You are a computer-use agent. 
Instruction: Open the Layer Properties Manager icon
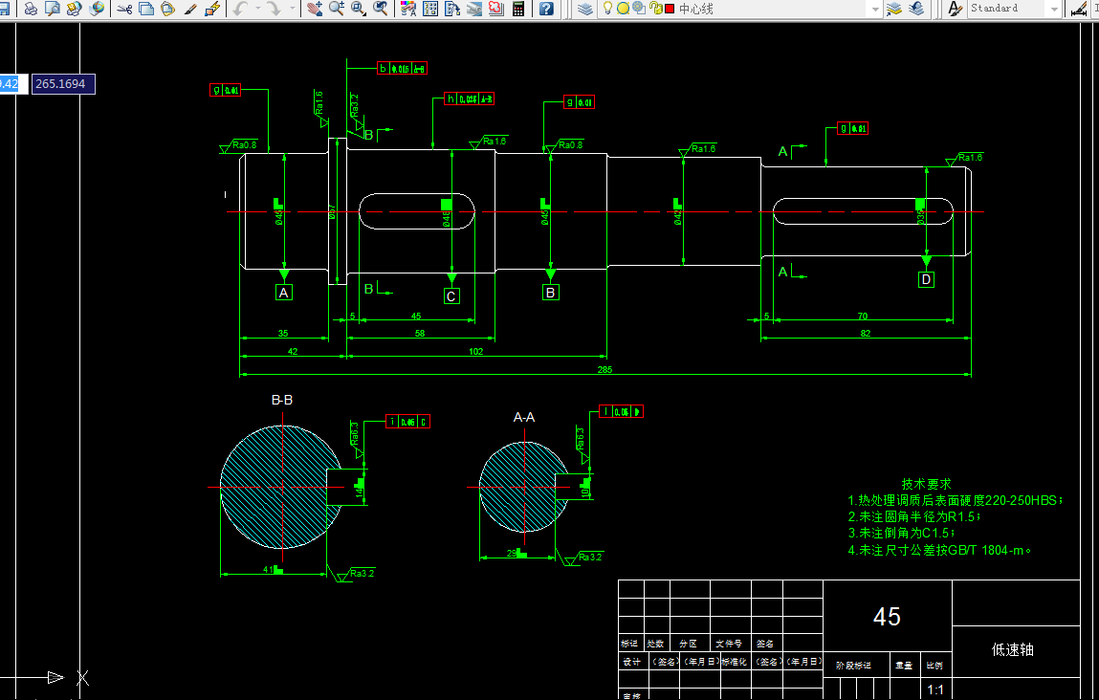(585, 9)
